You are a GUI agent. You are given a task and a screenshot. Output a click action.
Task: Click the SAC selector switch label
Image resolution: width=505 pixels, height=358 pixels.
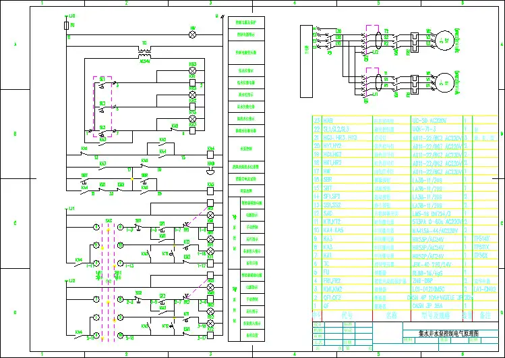pyautogui.click(x=109, y=219)
